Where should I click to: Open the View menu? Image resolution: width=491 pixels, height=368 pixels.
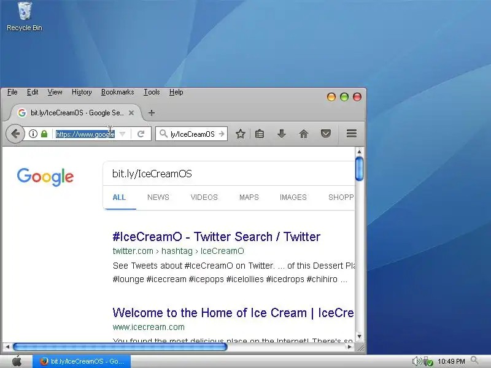(55, 92)
